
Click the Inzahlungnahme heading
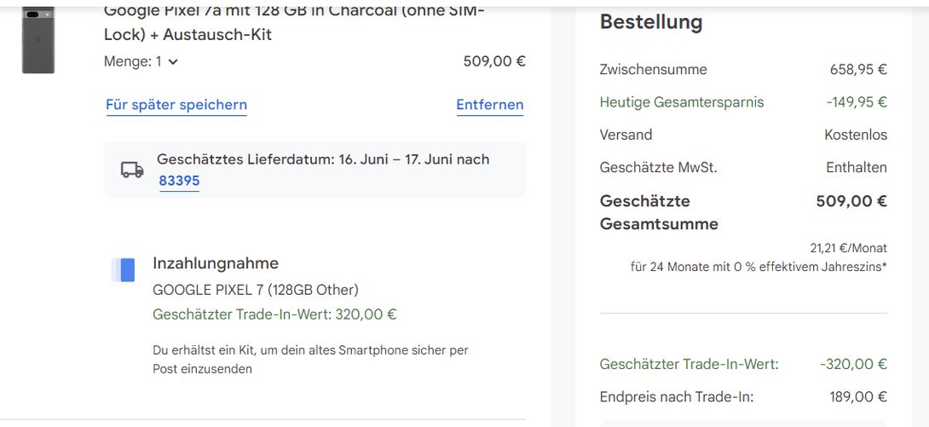tap(216, 263)
